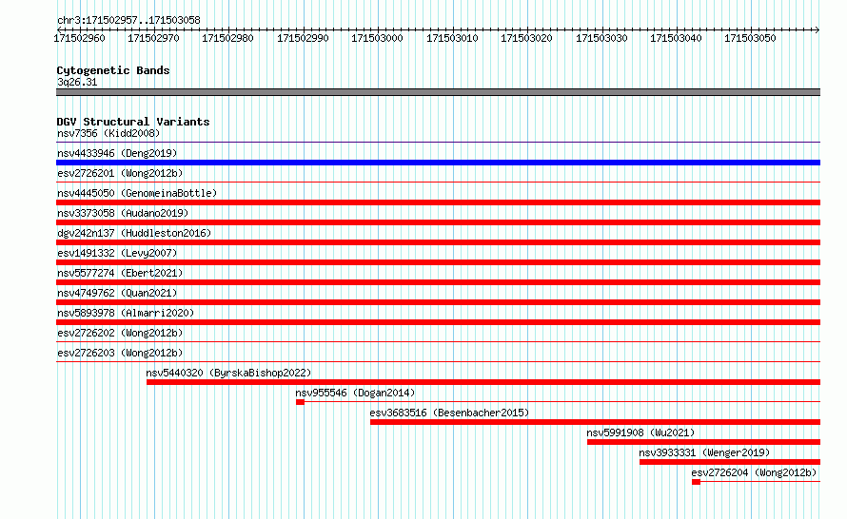This screenshot has width=847, height=519.
Task: Open variant dgv242n137 (Huddleston2016) label
Action: (134, 233)
